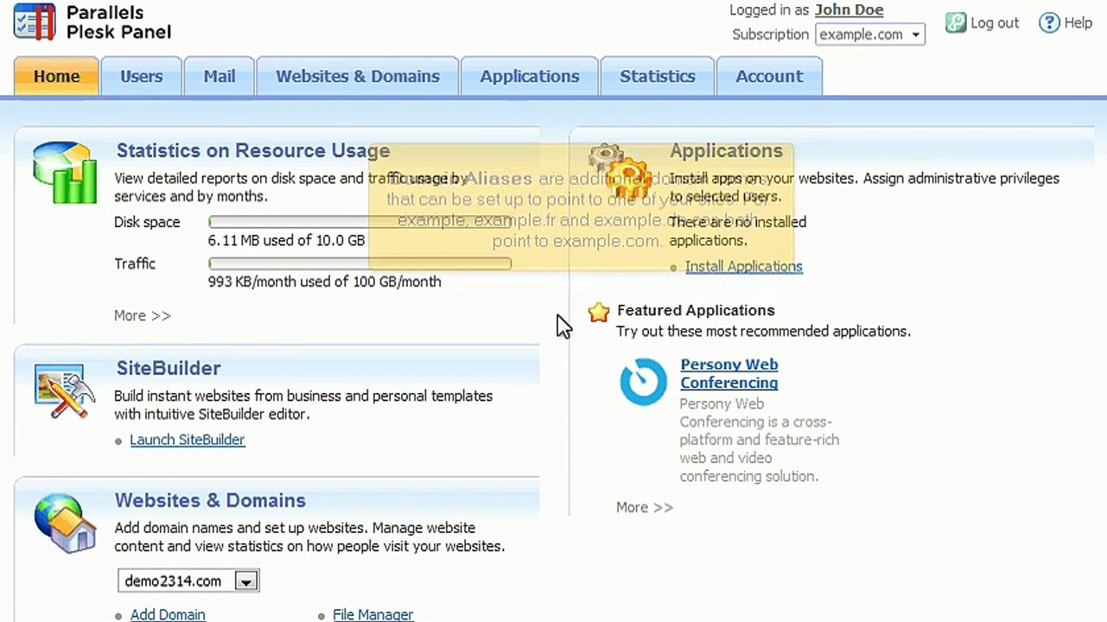This screenshot has height=622, width=1107.
Task: Click the Parallels Plesk Panel logo icon
Action: (x=35, y=22)
